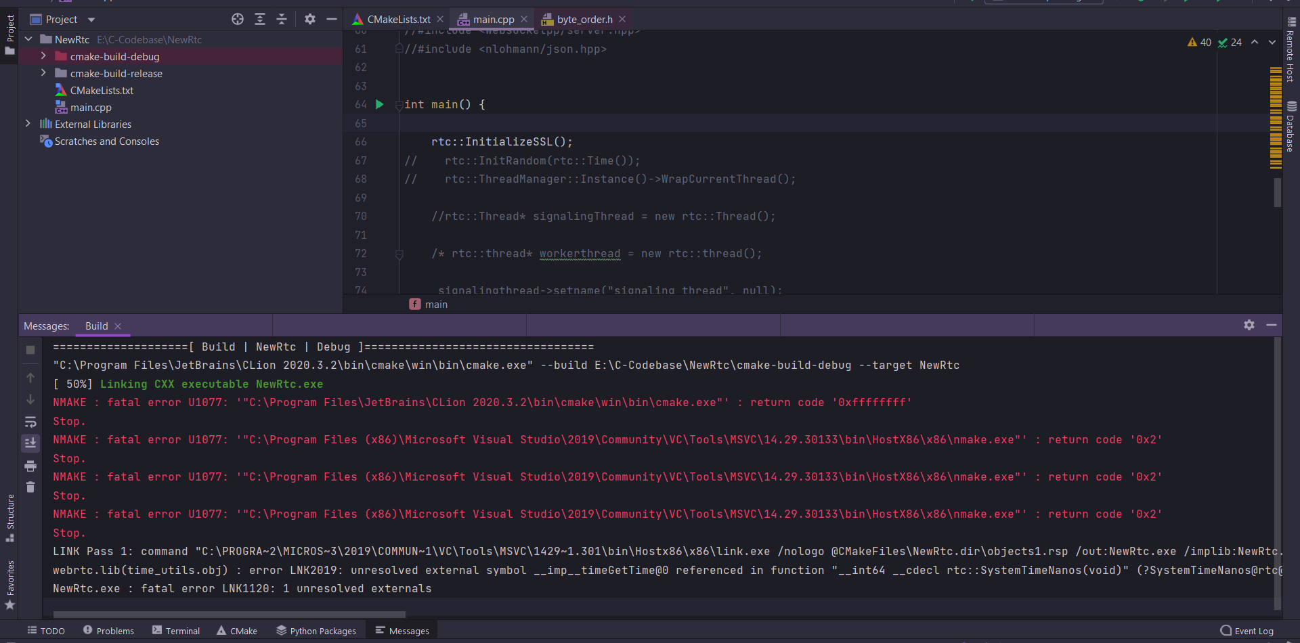Fold the block comment at line 72

click(x=399, y=254)
